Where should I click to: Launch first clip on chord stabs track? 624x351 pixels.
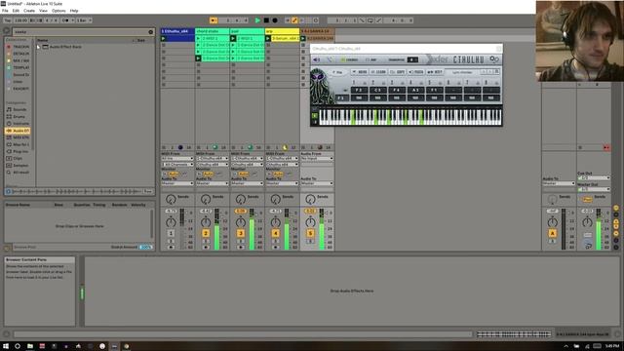[198, 38]
